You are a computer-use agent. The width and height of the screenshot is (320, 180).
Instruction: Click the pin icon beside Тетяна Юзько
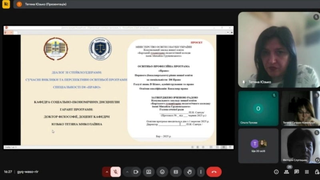244,82
